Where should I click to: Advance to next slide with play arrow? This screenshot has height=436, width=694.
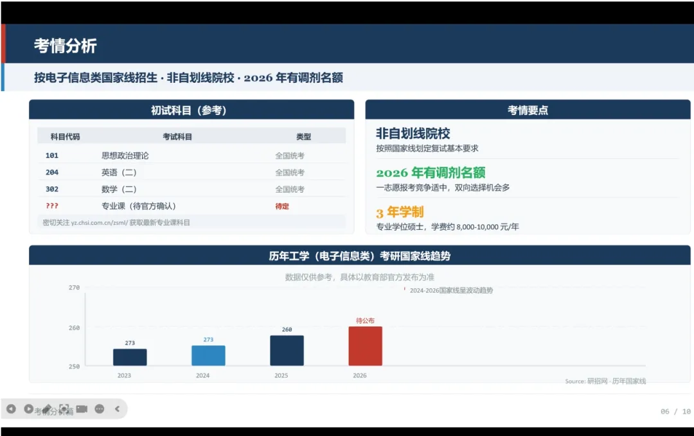point(28,409)
